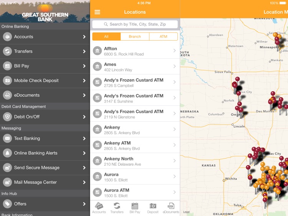Image resolution: width=288 pixels, height=216 pixels.
Task: Switch to the ATM filter tab
Action: [164, 36]
